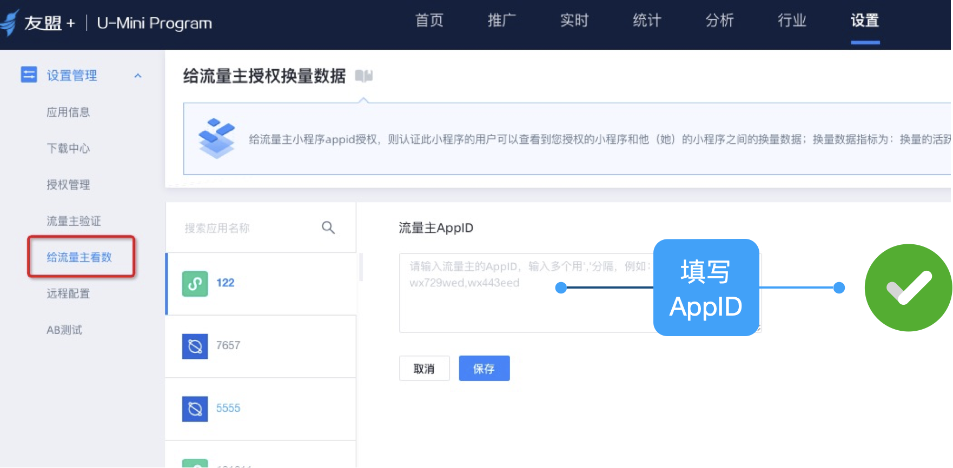The image size is (953, 468).
Task: Click the U-Mini Program title text
Action: tap(154, 23)
